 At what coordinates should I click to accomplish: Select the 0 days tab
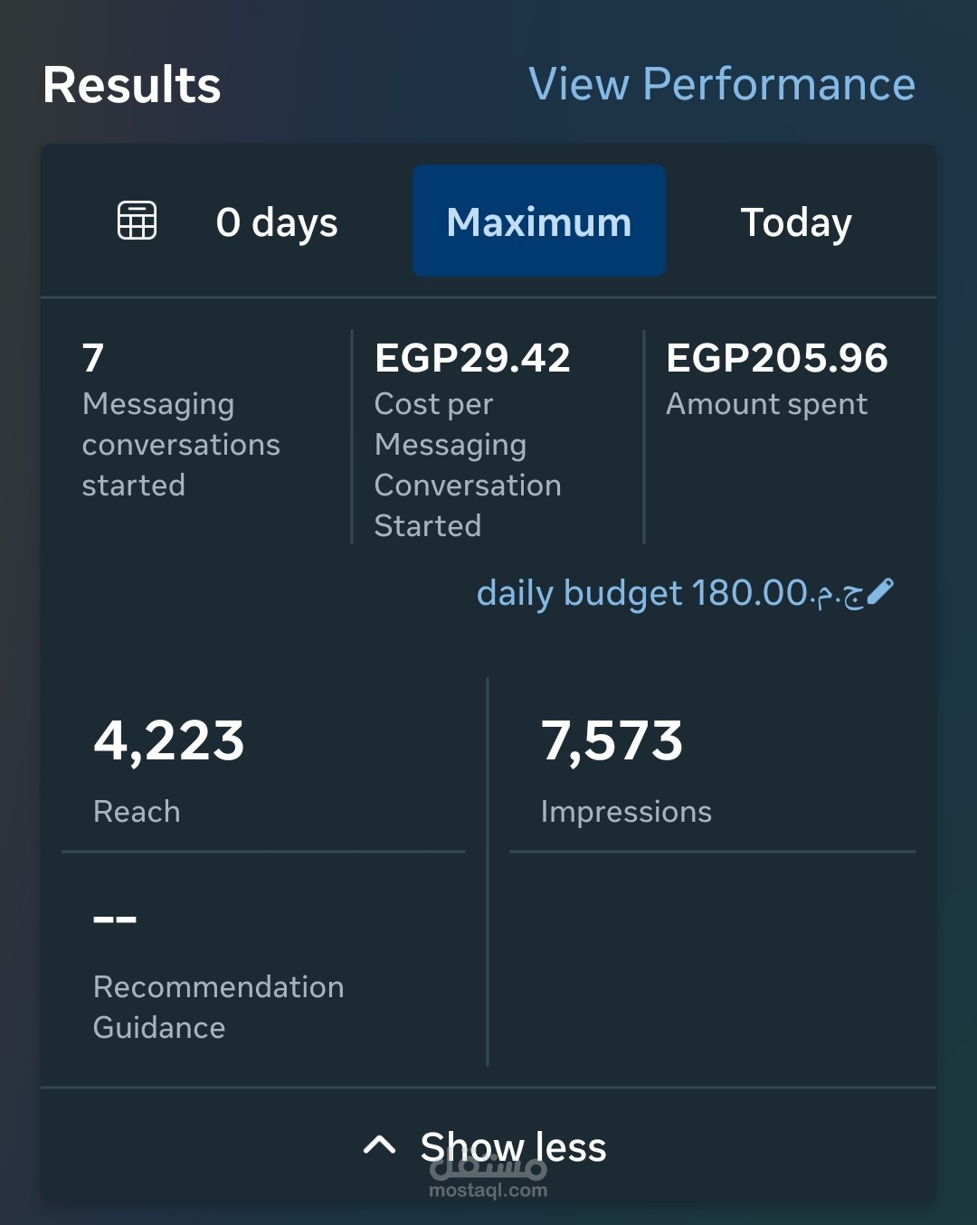[x=277, y=222]
